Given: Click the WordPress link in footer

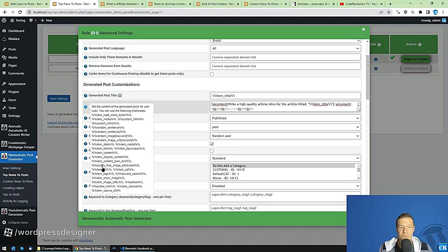Looking at the screenshot, I should tap(86, 240).
